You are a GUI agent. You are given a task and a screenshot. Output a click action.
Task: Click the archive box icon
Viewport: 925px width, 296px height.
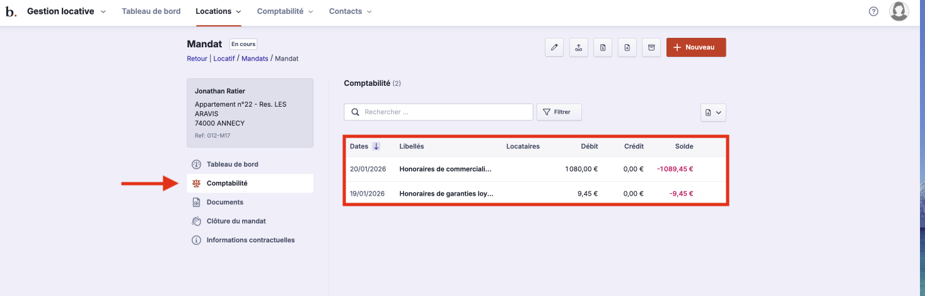point(651,47)
